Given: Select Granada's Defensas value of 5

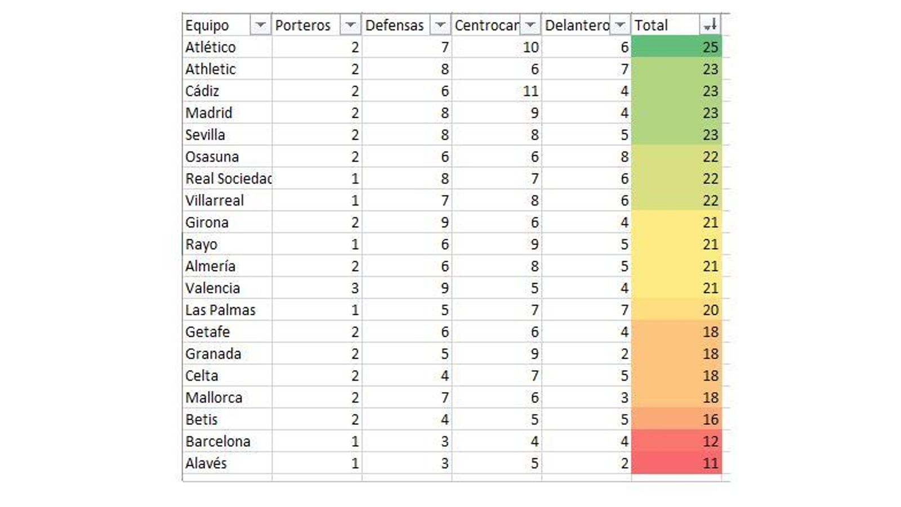Looking at the screenshot, I should point(405,353).
